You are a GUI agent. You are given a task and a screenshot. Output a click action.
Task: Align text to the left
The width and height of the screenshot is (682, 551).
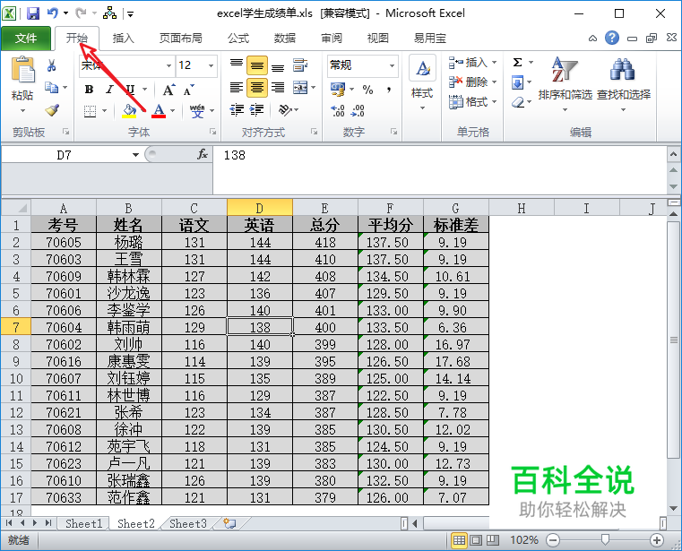[237, 88]
